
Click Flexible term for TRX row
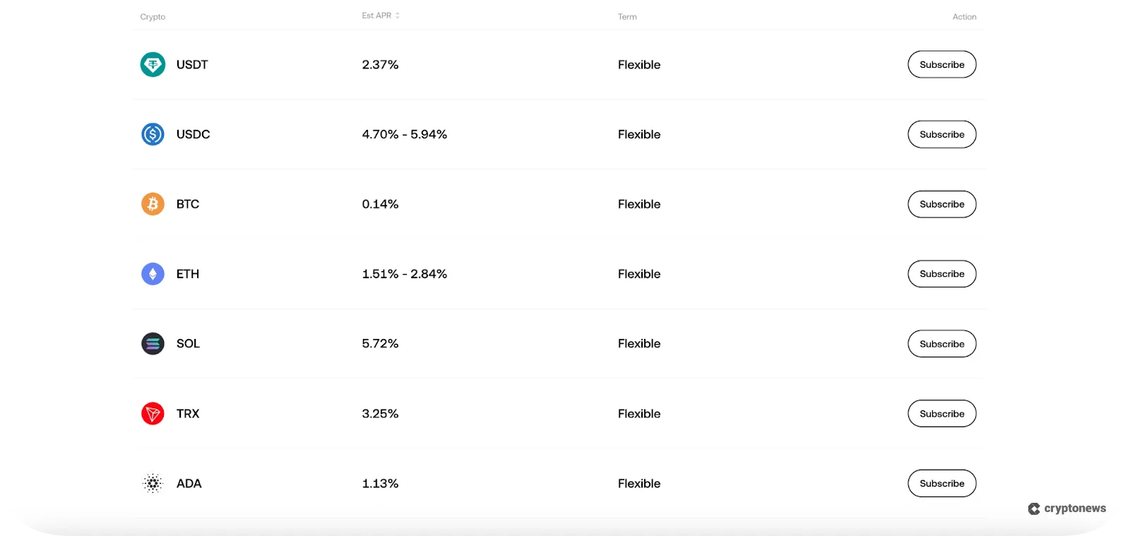638,413
